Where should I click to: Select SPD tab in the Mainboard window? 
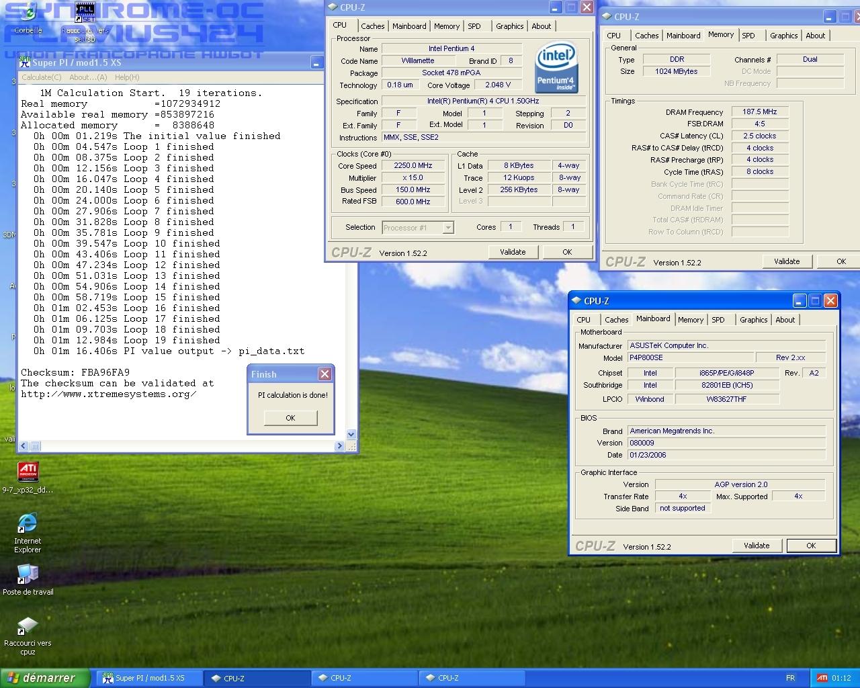(x=718, y=320)
